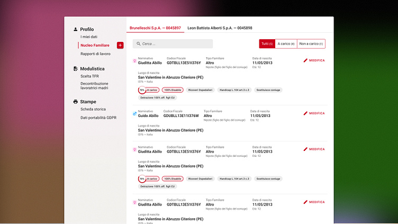This screenshot has width=398, height=224.
Task: Open Rapporti di lavoro page
Action: tap(95, 54)
